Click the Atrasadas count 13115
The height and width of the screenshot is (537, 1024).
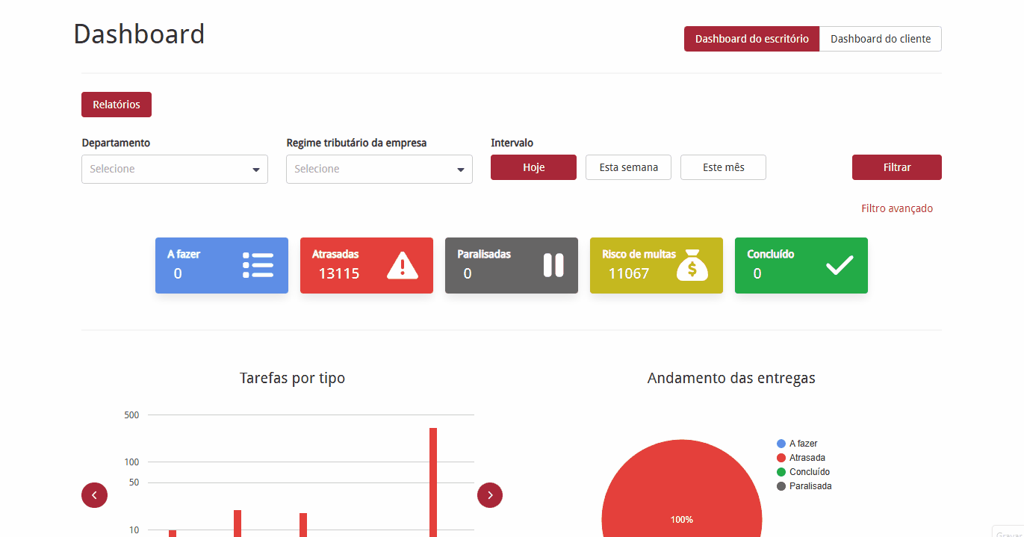[339, 273]
